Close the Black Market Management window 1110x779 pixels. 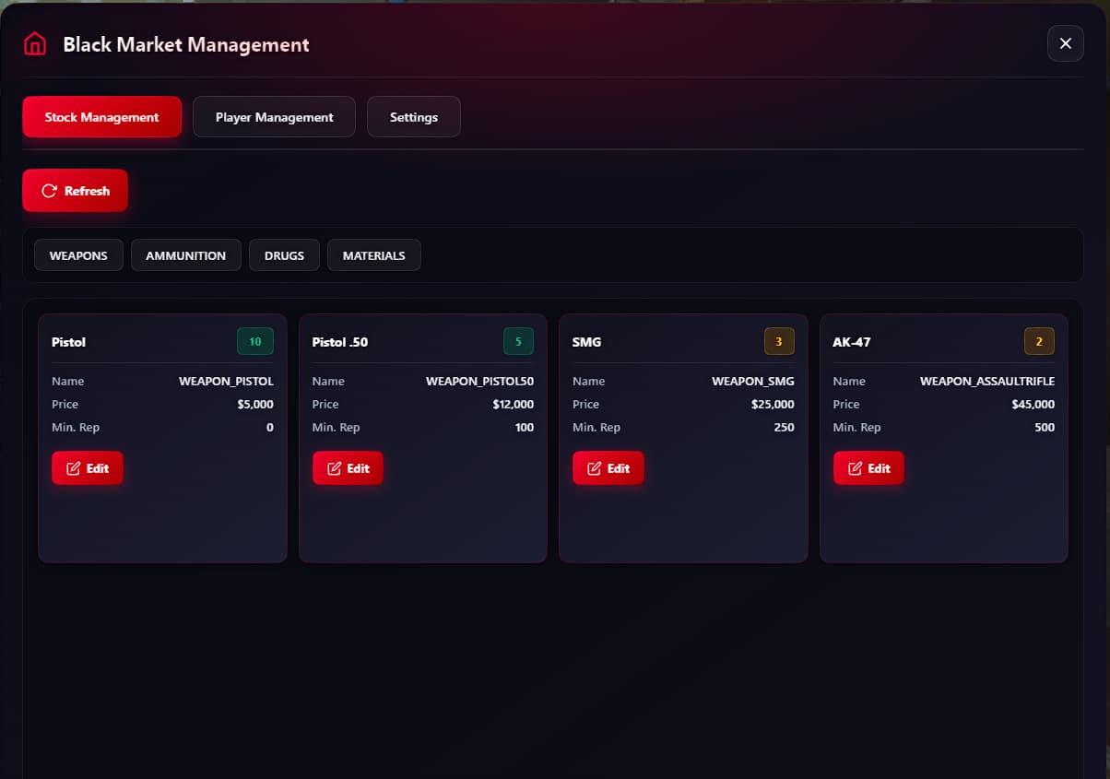[1065, 43]
